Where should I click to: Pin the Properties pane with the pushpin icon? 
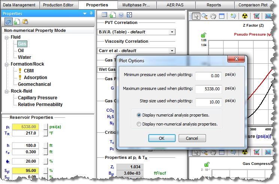click(91, 13)
